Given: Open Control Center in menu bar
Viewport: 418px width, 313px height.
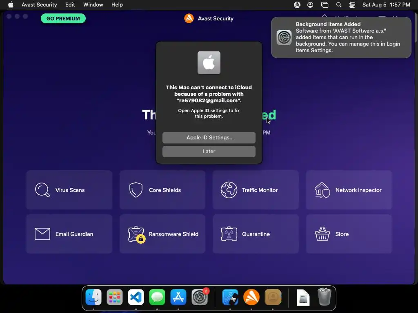Looking at the screenshot, I should click(x=352, y=5).
